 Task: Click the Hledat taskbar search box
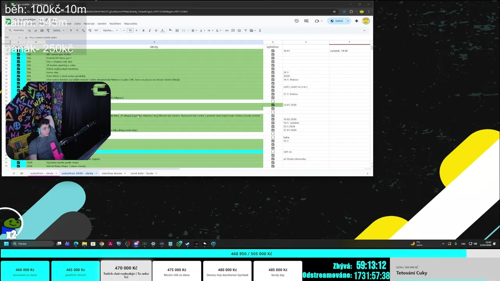pyautogui.click(x=33, y=244)
